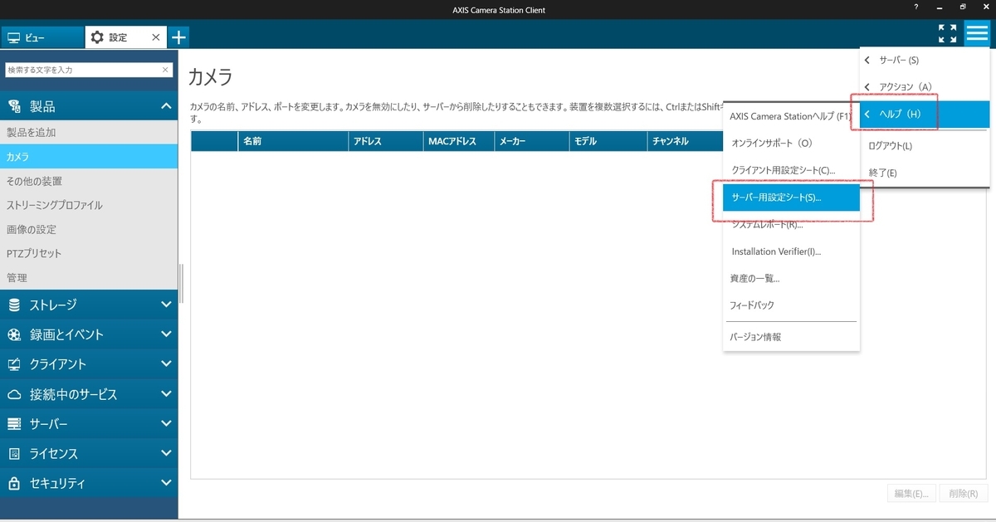Open 資産の一覧... menu item
This screenshot has width=996, height=522.
(791, 278)
